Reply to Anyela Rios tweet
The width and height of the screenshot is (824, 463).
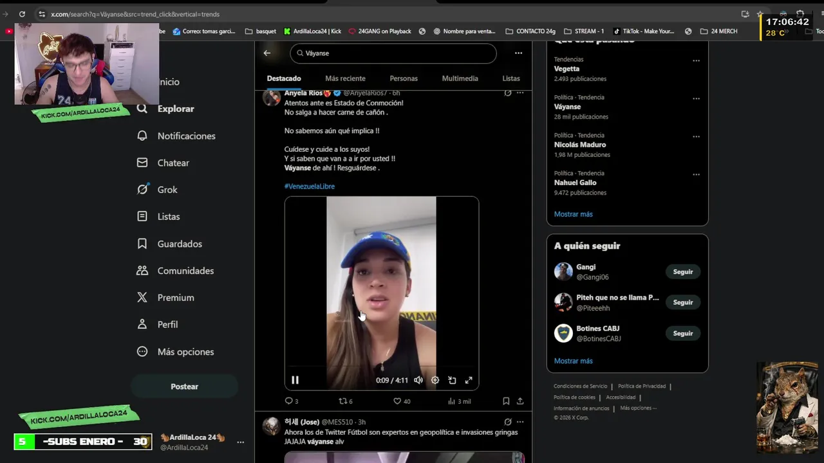click(x=291, y=401)
